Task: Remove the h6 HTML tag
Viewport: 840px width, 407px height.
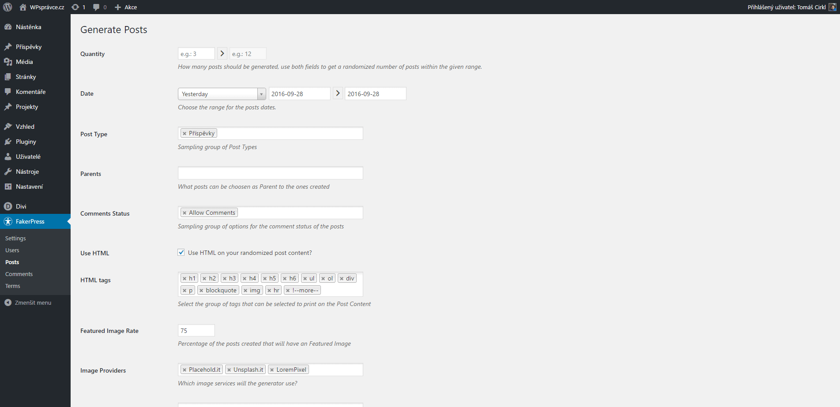Action: 285,279
